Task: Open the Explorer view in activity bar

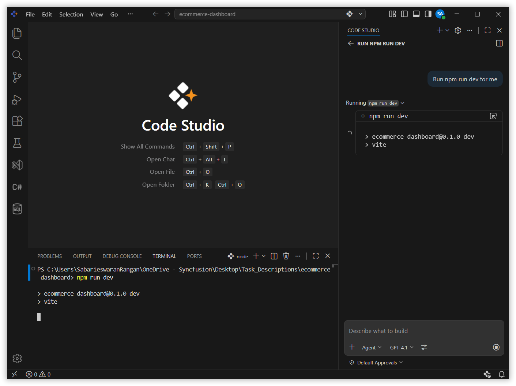Action: (x=17, y=33)
